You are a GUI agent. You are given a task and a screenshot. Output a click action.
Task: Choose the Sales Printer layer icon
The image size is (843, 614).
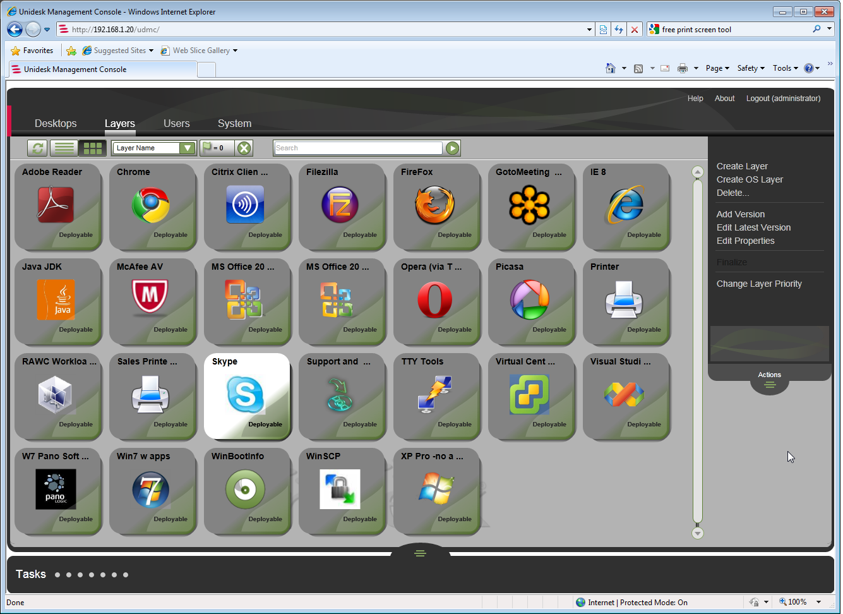[x=150, y=394]
